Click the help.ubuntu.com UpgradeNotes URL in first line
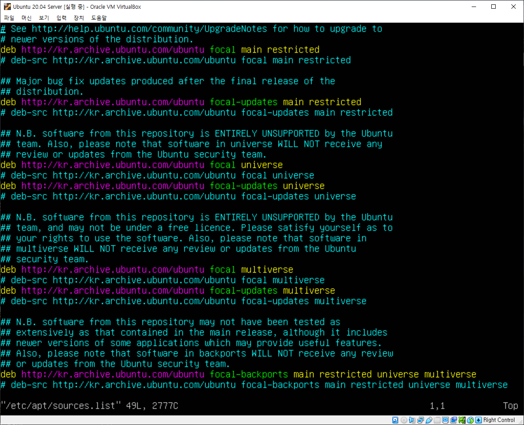524x425 pixels. pyautogui.click(x=150, y=29)
